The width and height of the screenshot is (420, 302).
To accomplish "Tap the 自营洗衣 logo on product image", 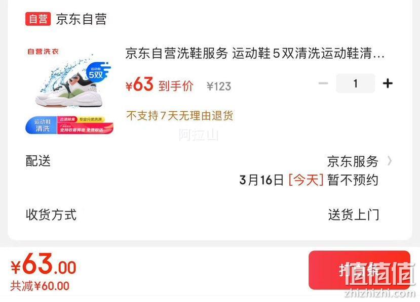I will (x=43, y=52).
